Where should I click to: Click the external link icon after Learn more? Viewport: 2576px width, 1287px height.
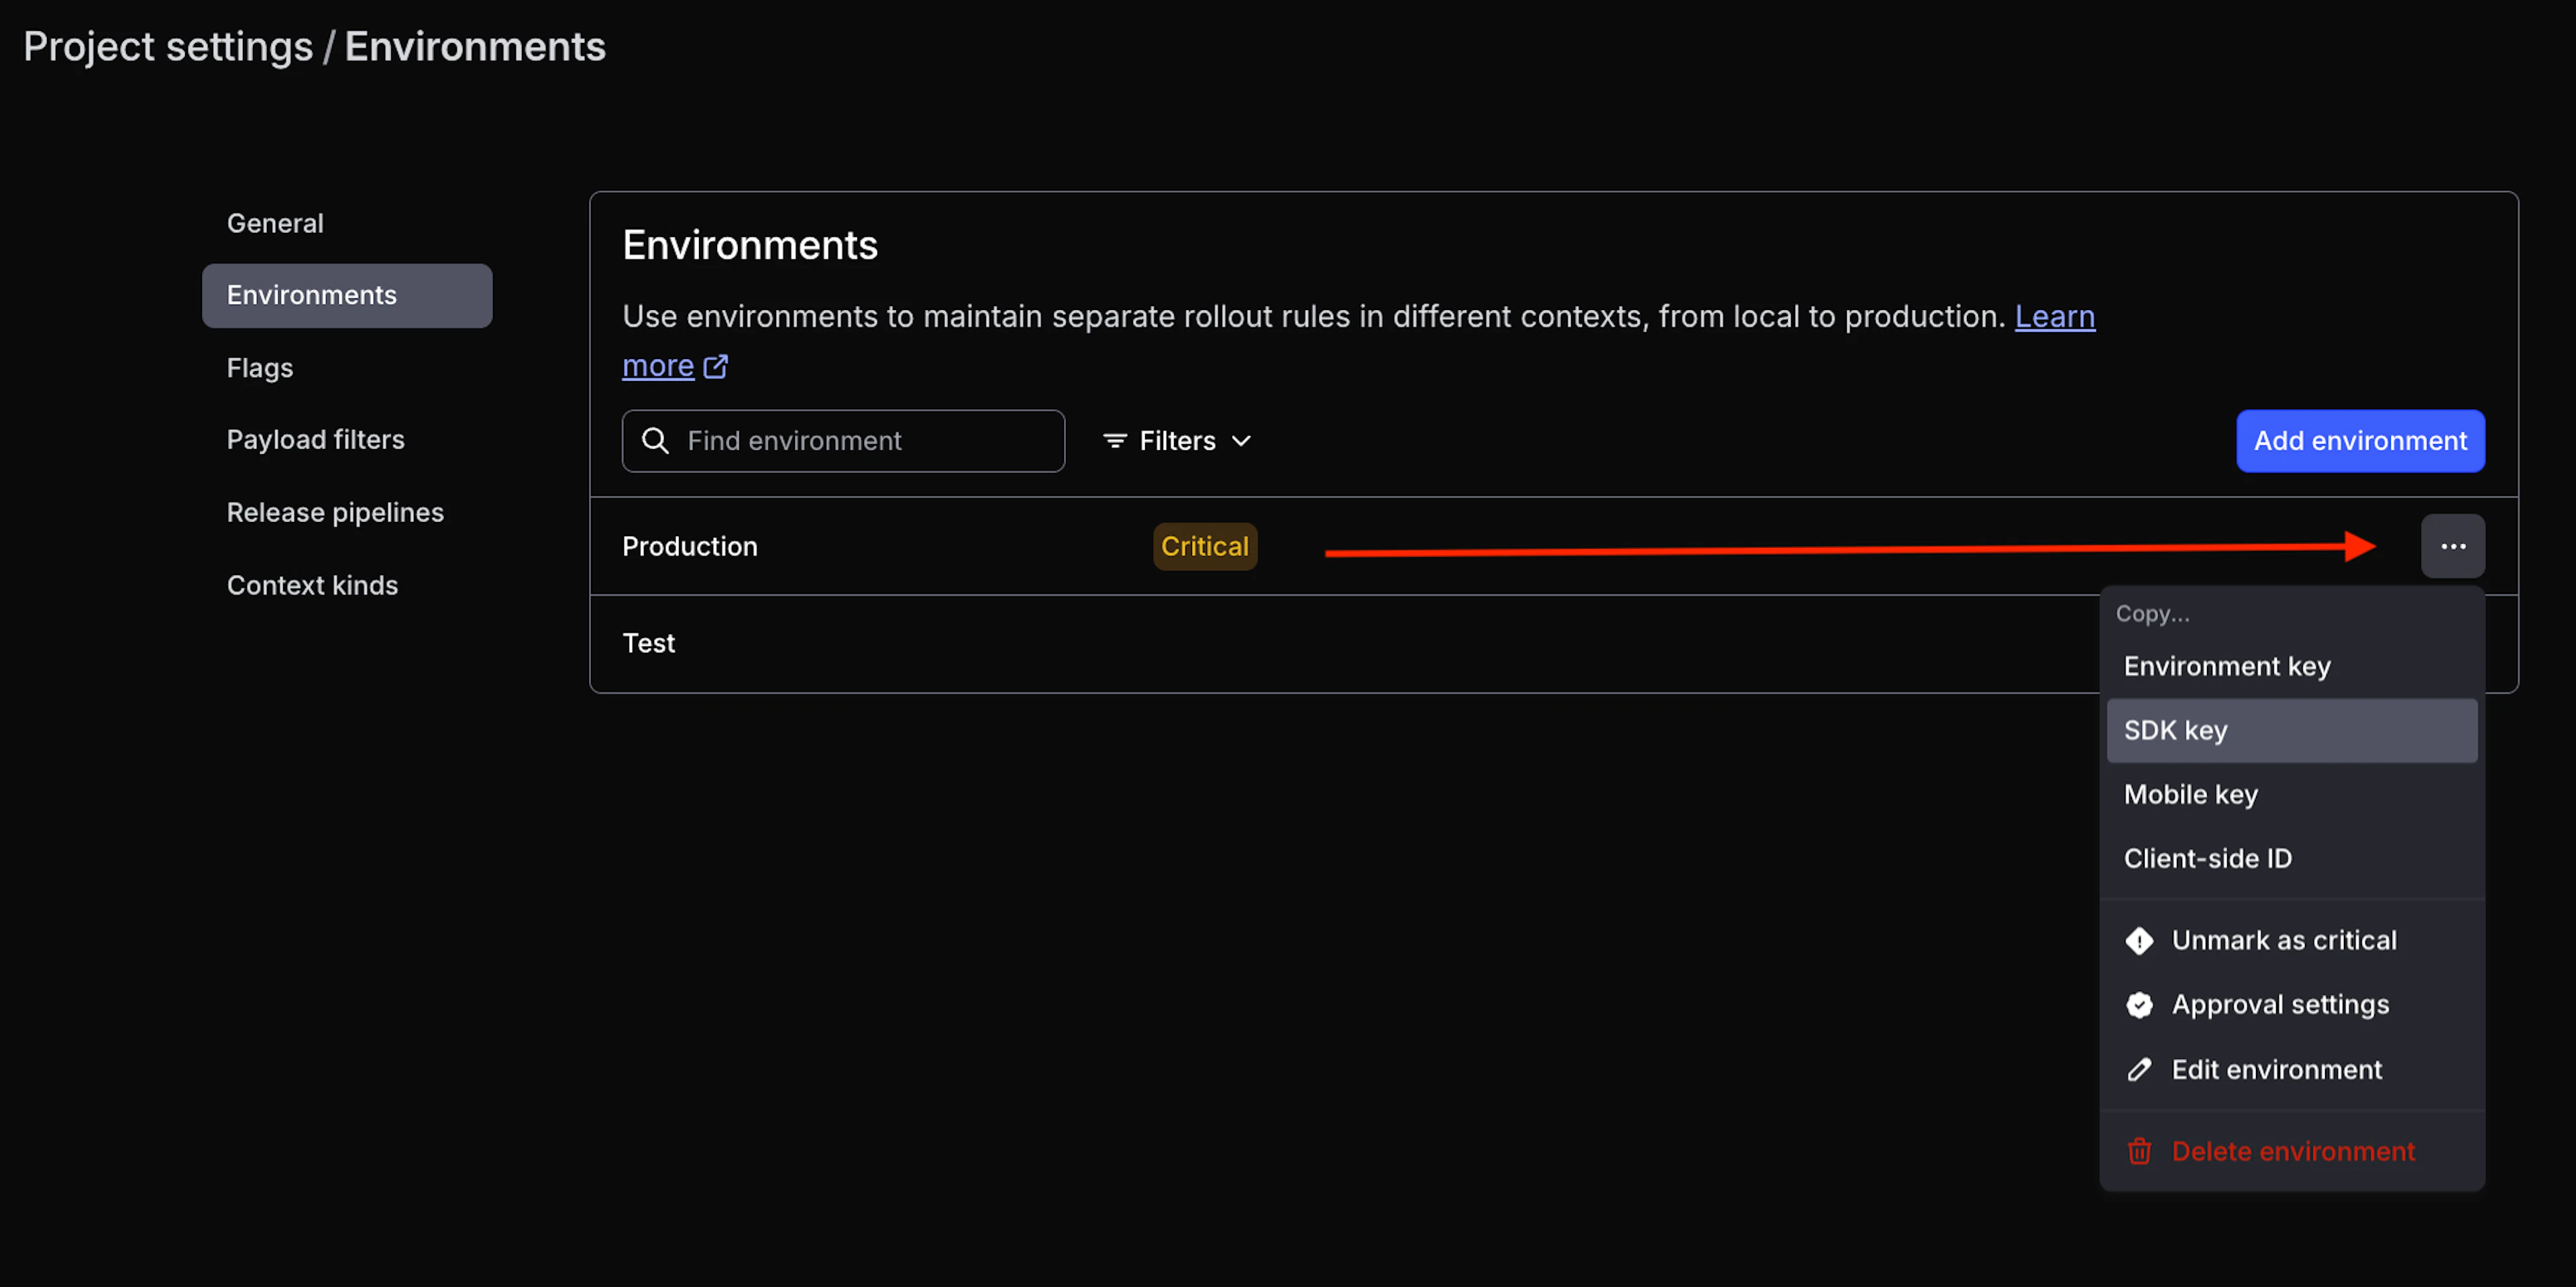pos(716,366)
